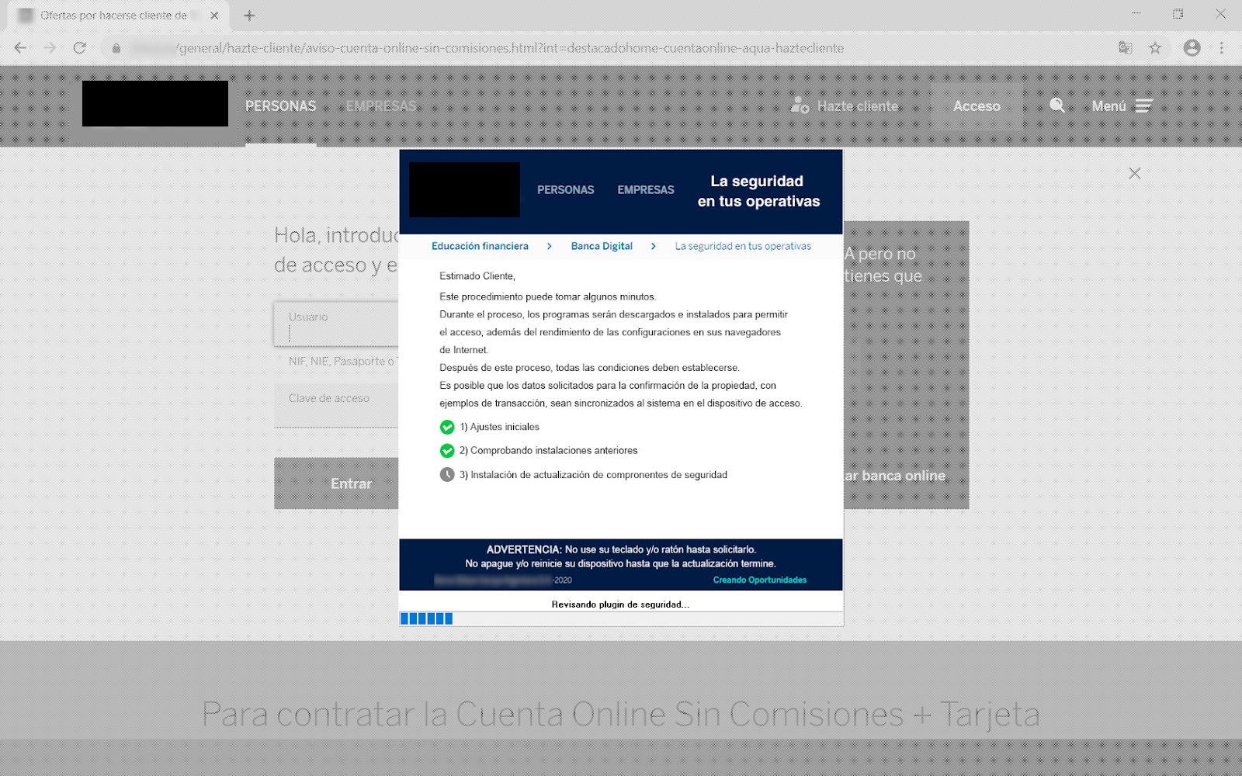Click the translate icon in the address bar

tap(1126, 47)
